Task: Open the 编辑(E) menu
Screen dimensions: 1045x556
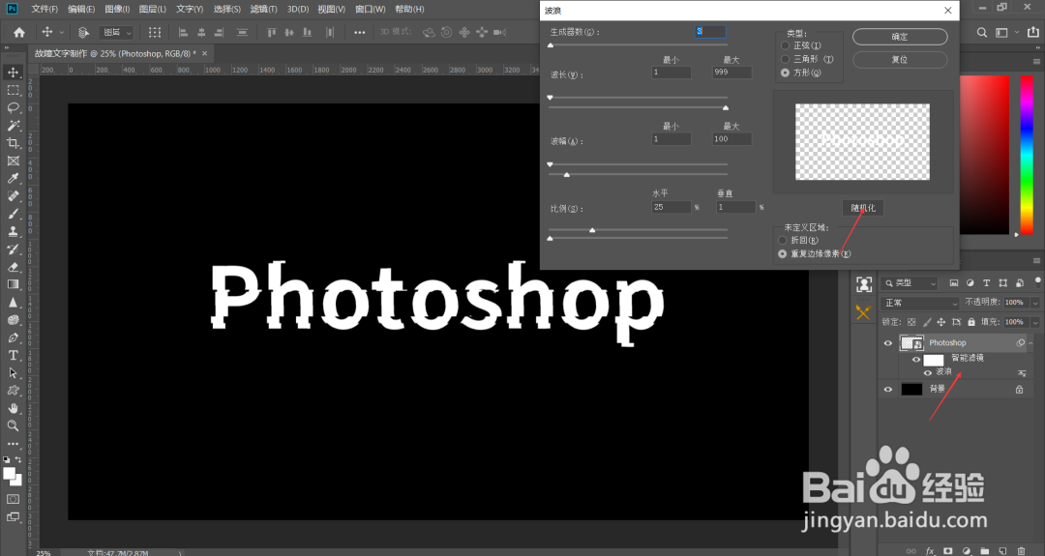Action: (x=81, y=10)
